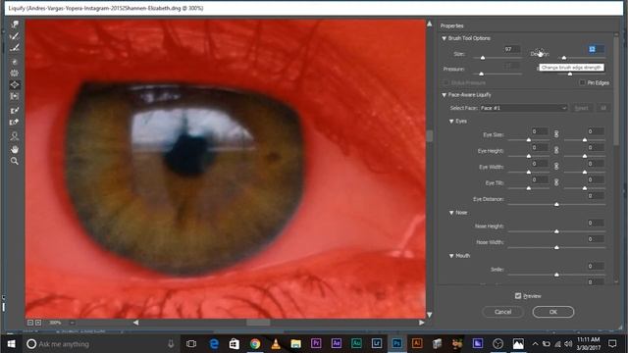Image resolution: width=628 pixels, height=353 pixels.
Task: Toggle the Eye Tilt link icon
Action: pyautogui.click(x=556, y=182)
